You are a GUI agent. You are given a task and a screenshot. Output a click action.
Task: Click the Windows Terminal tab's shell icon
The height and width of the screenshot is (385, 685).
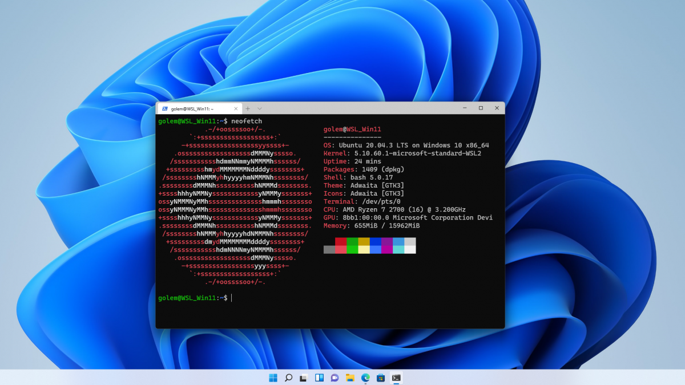coord(166,108)
